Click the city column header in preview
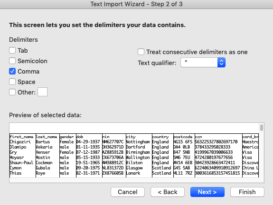Screen dimensions: 273x205 pos(131,137)
